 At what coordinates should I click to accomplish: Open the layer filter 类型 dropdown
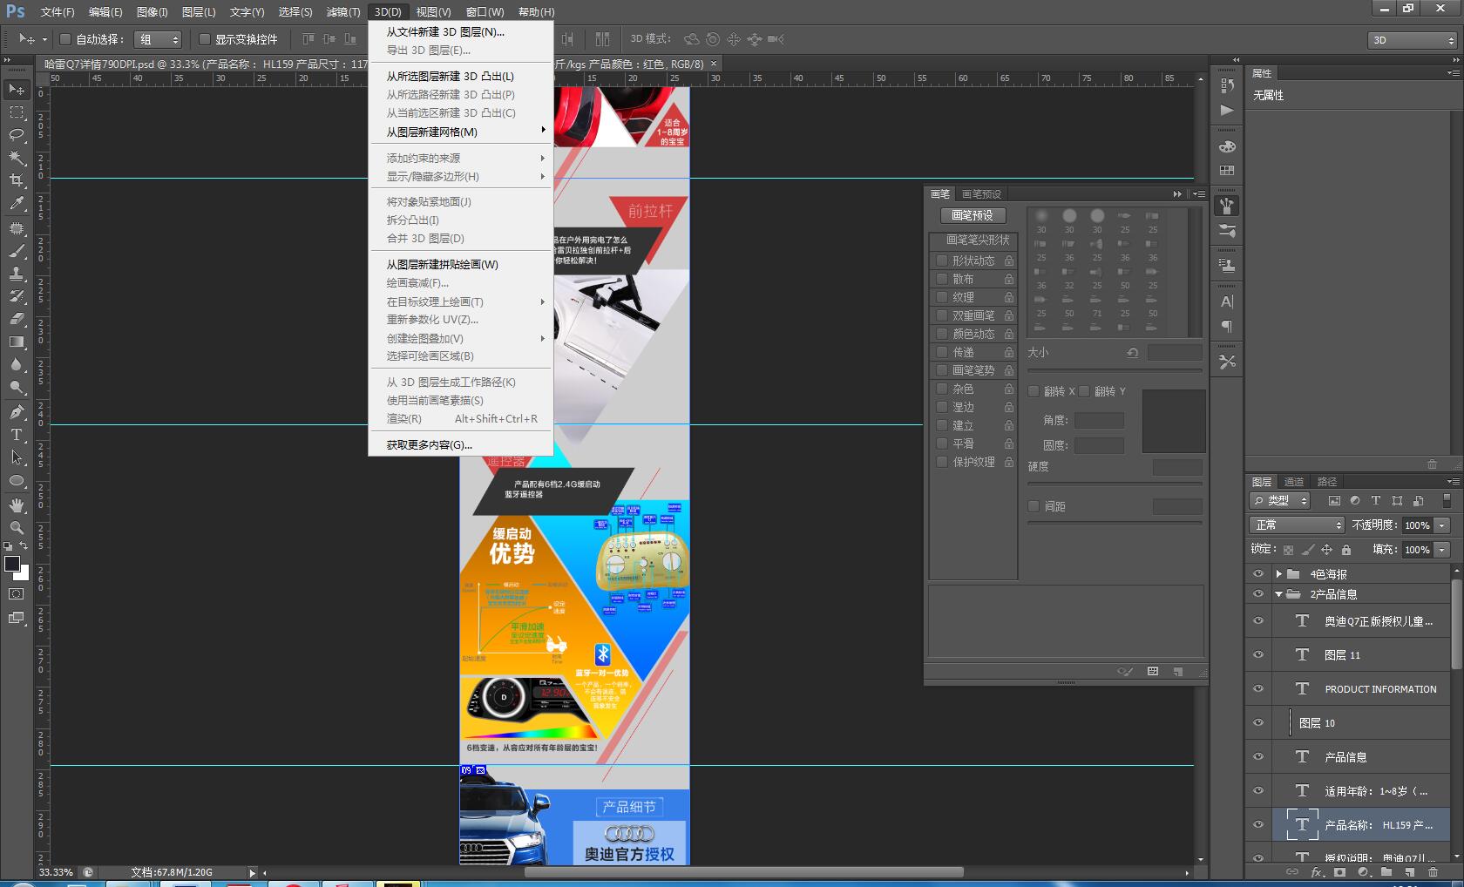1280,500
